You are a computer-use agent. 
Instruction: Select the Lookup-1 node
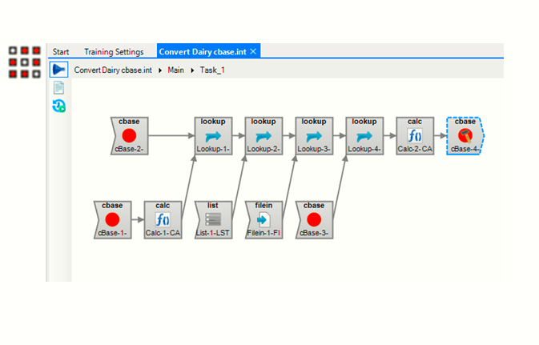212,135
